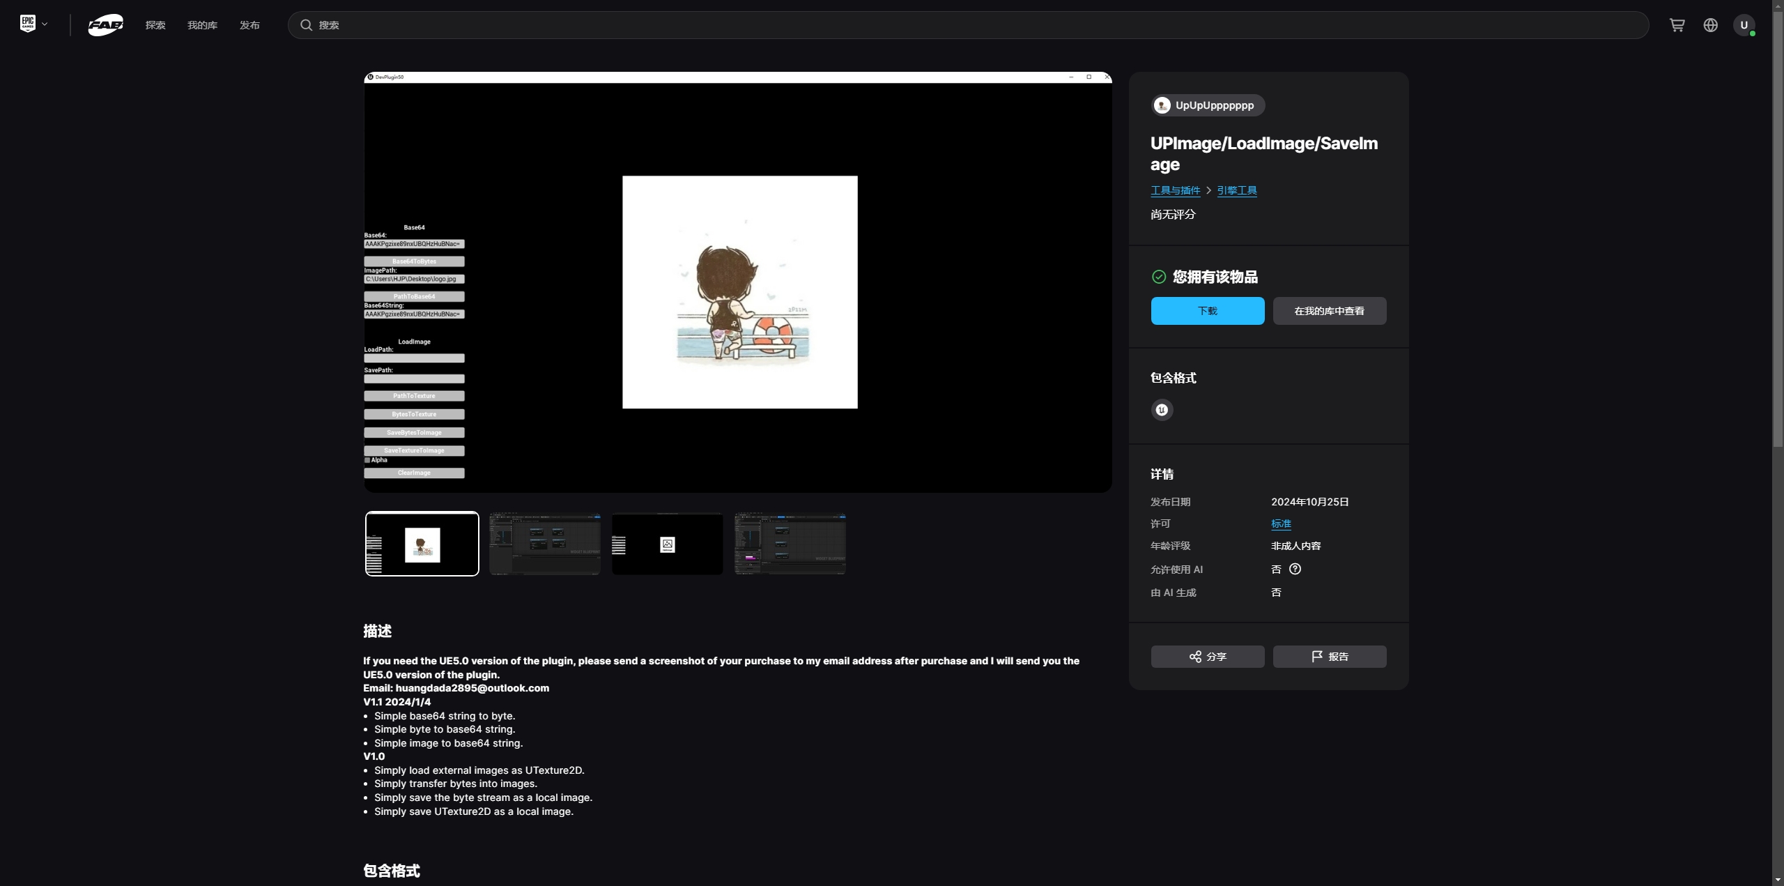The height and width of the screenshot is (886, 1784).
Task: Click the AI usage help question icon
Action: [1295, 569]
